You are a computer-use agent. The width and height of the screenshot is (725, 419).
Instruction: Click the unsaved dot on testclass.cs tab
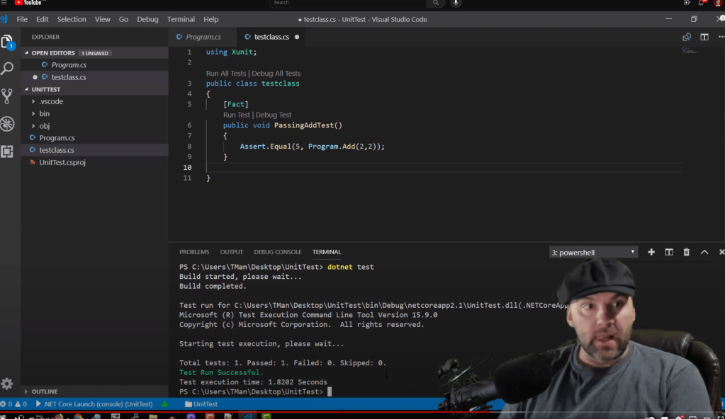pos(297,37)
